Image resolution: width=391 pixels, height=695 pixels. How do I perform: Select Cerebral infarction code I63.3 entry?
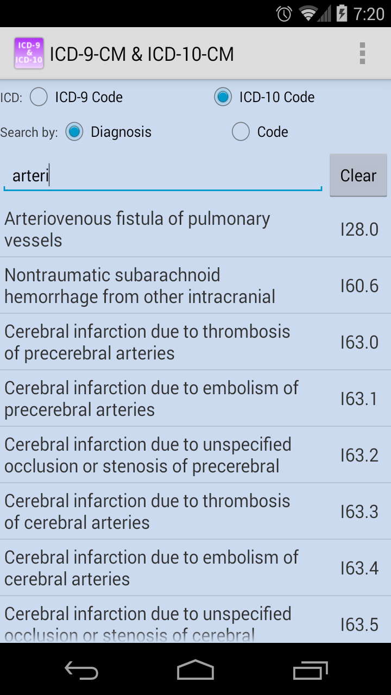coord(195,511)
